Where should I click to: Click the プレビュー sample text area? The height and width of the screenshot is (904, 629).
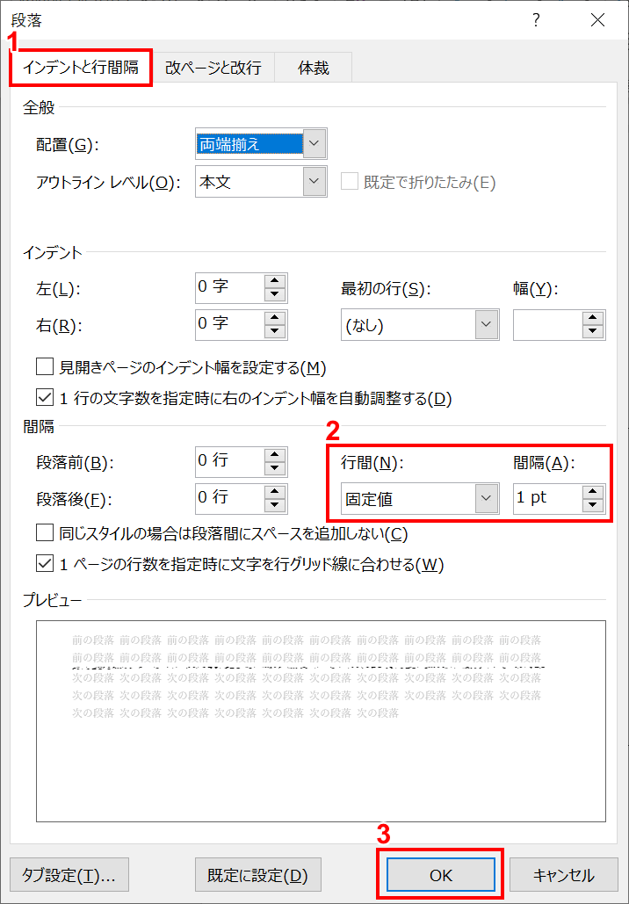(321, 720)
